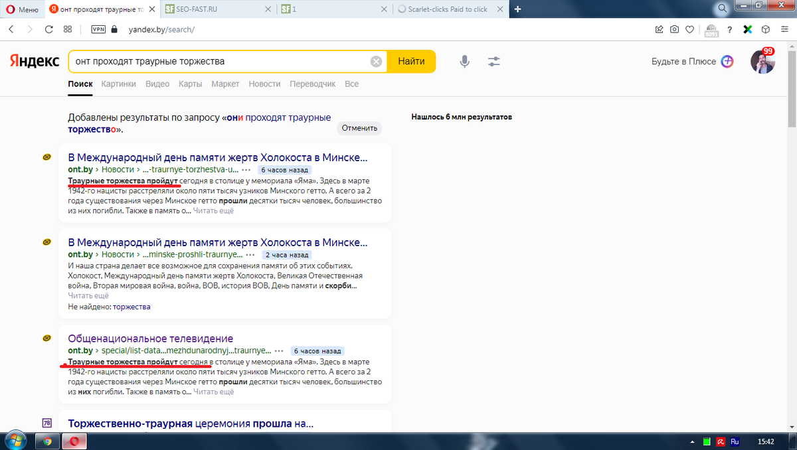
Task: Open three-dots menu of second result
Action: pyautogui.click(x=250, y=254)
